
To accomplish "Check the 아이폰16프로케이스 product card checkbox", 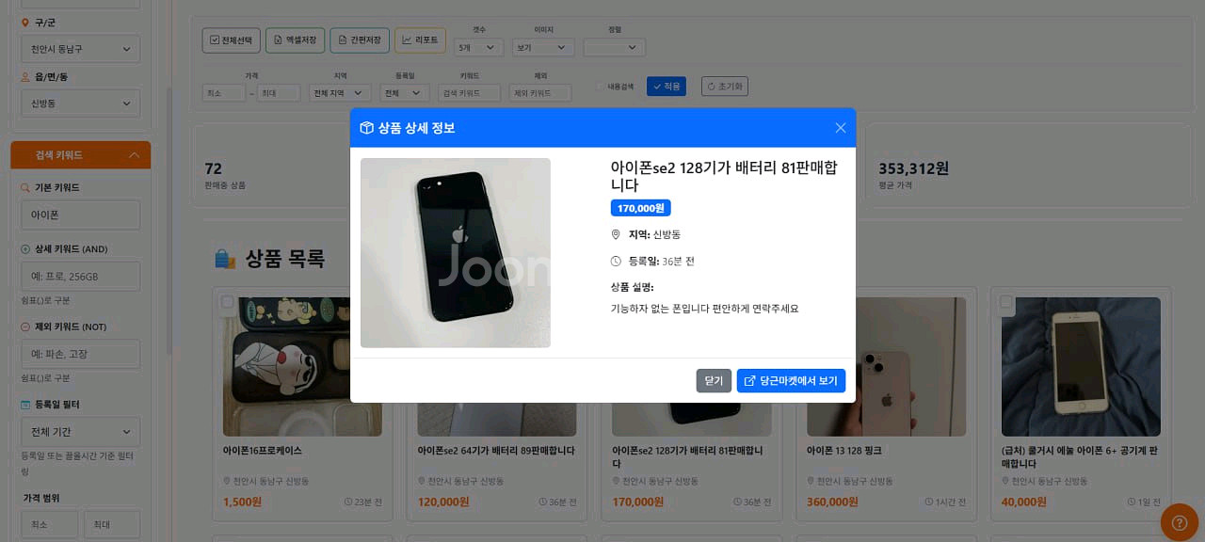I will [227, 302].
